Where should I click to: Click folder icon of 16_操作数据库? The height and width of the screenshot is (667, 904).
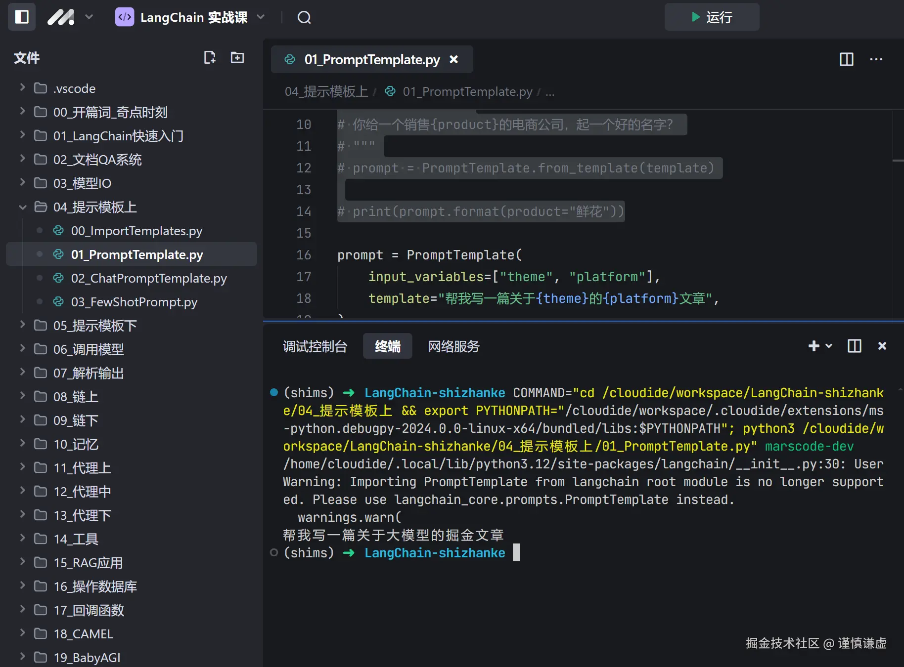(41, 586)
